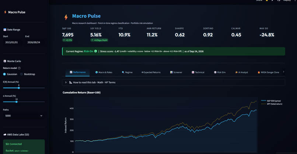Screen dimensions: 297x154
Task: Click the sidebar Macro Pulse lightning icon
Action: (5, 12)
